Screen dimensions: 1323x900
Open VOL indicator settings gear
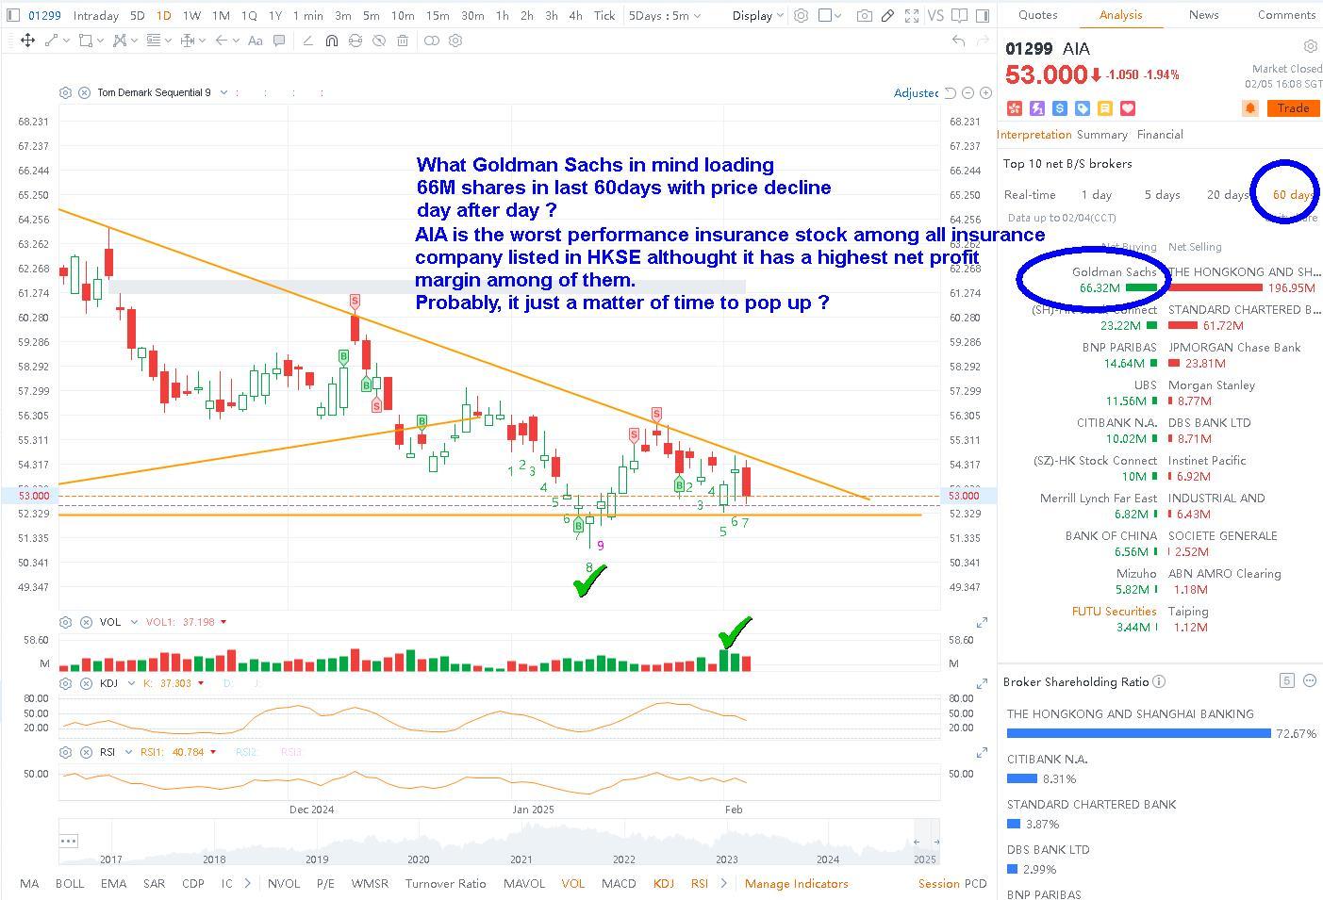click(65, 622)
